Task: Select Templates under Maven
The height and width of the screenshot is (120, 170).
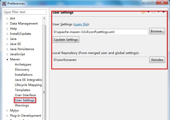Action: (x=23, y=90)
